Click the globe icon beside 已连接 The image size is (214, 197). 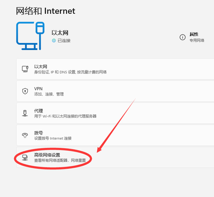(54, 41)
